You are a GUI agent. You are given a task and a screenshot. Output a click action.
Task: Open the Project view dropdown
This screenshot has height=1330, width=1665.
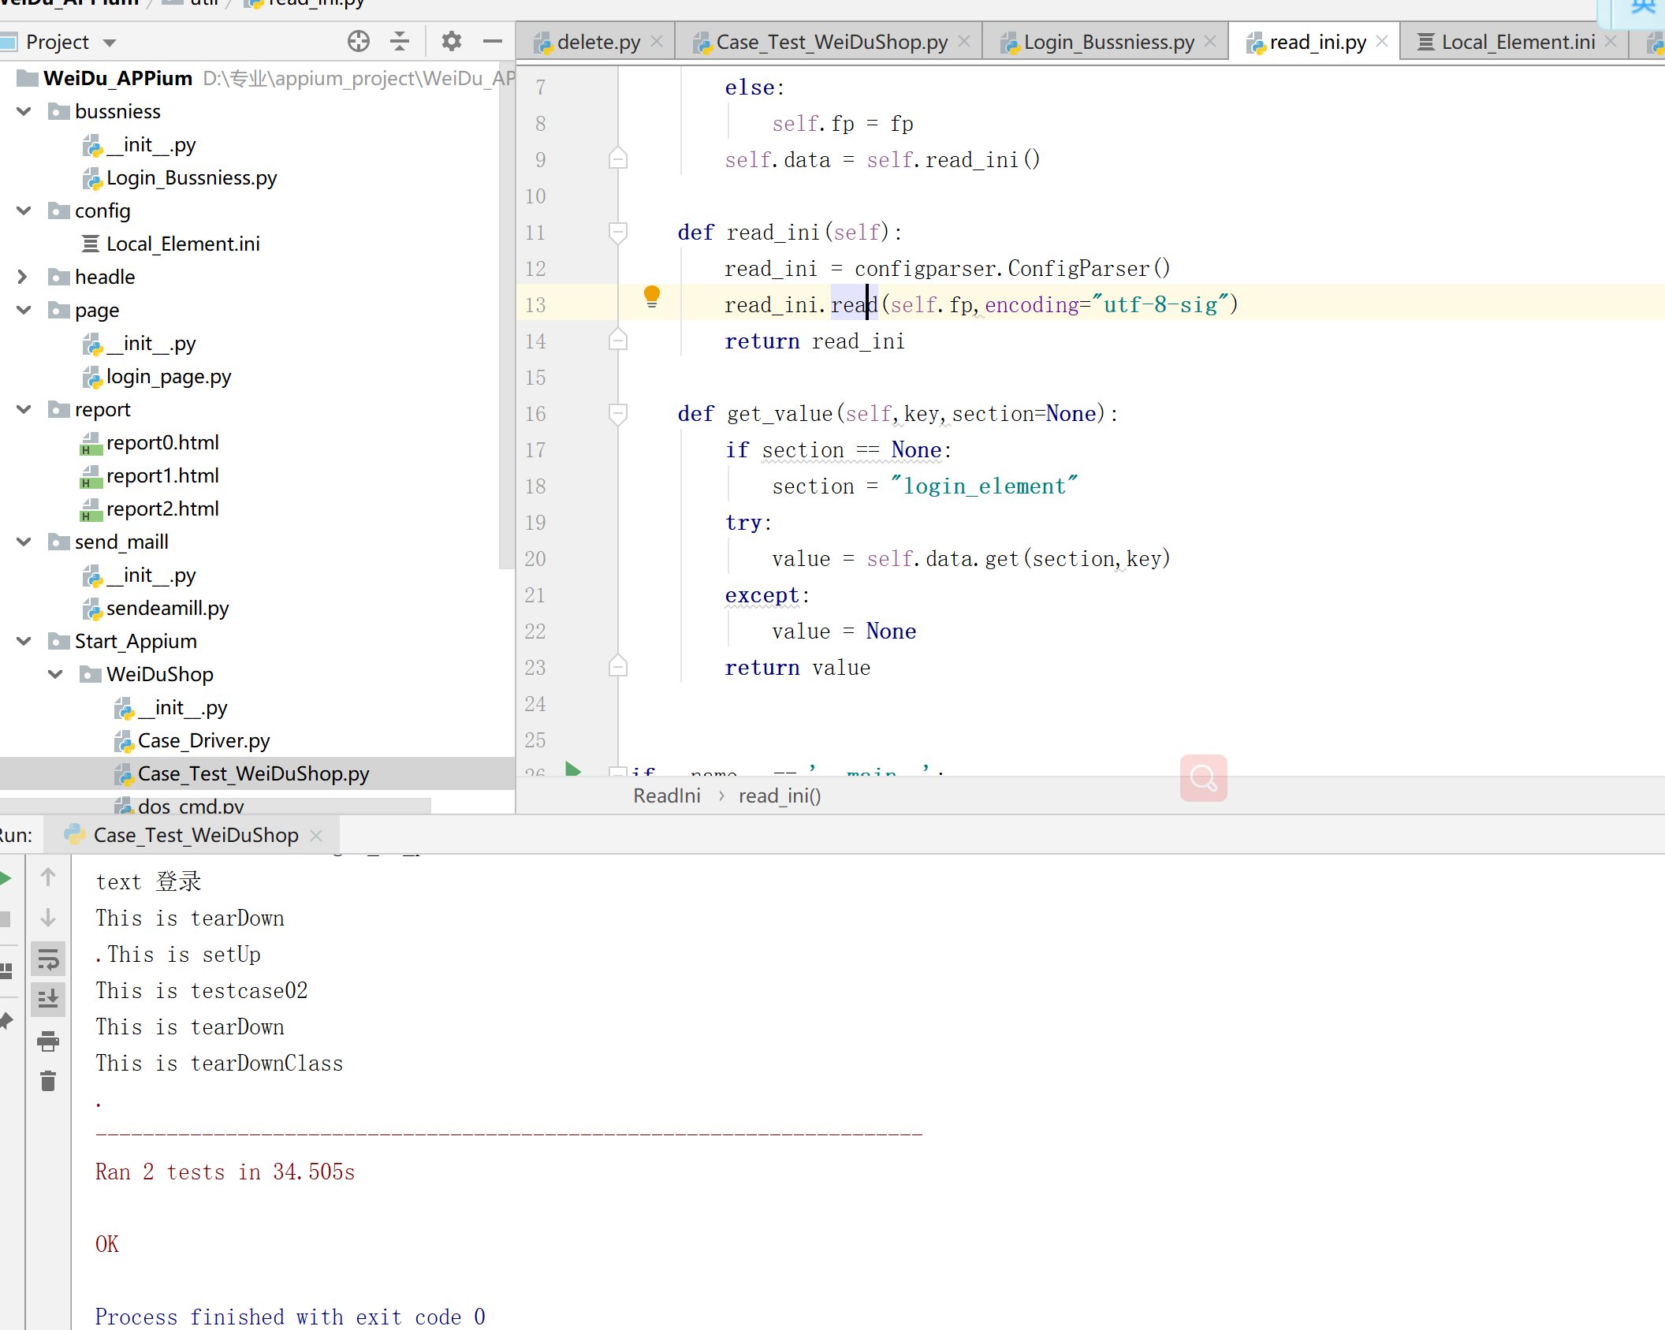click(110, 43)
